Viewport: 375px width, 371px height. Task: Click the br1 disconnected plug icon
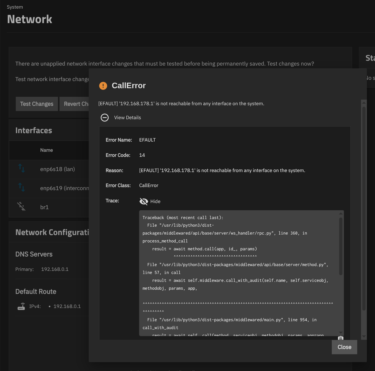(x=21, y=206)
